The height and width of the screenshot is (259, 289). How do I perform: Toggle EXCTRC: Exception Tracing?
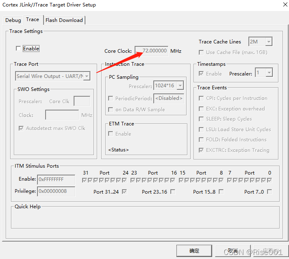201,150
